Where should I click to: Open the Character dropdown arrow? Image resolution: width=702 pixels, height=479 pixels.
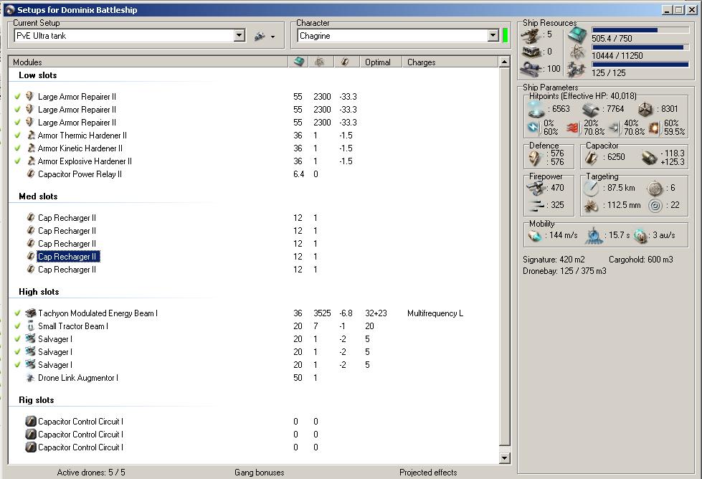[493, 35]
